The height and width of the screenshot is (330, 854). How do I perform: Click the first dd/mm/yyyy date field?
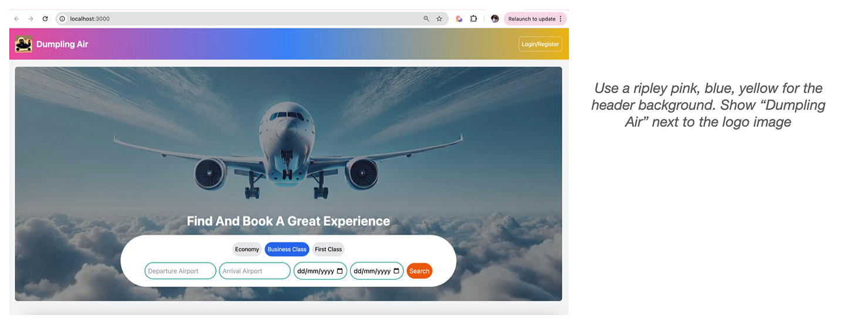[320, 271]
